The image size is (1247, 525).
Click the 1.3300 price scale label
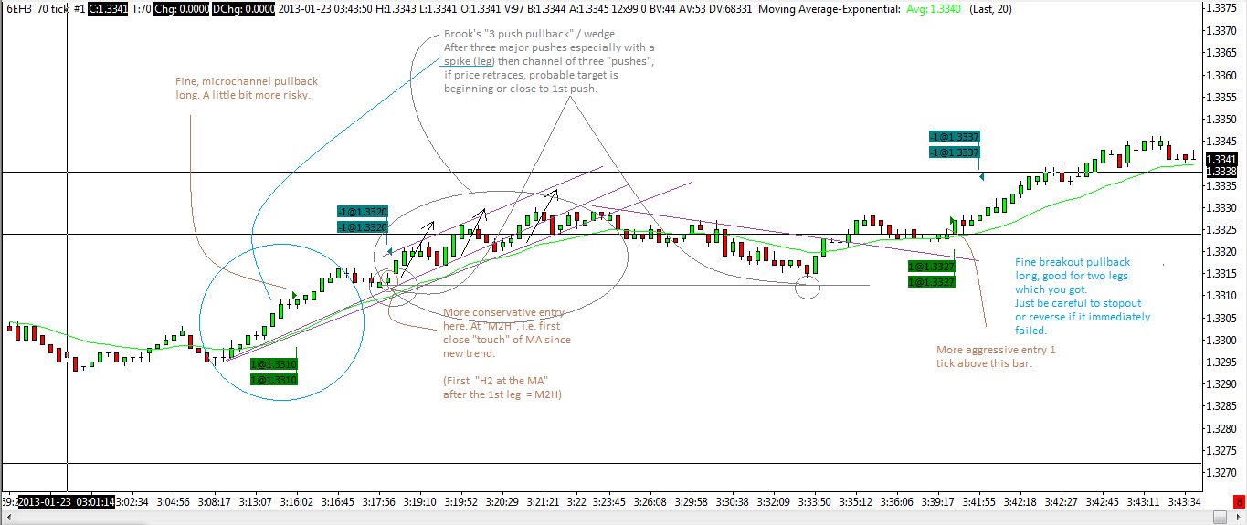click(1222, 341)
